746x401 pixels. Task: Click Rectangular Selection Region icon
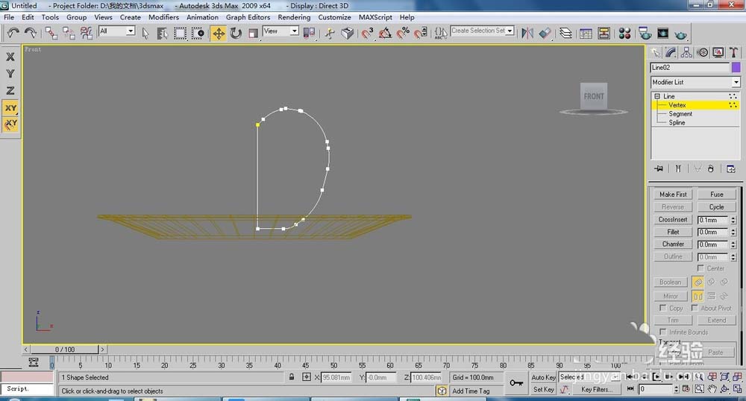(180, 34)
